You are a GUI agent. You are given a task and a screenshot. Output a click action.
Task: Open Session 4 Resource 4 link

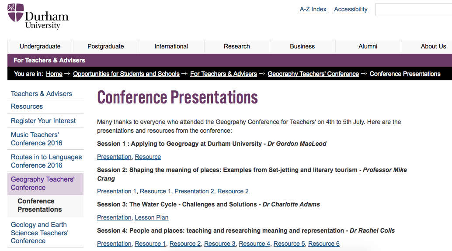point(254,244)
